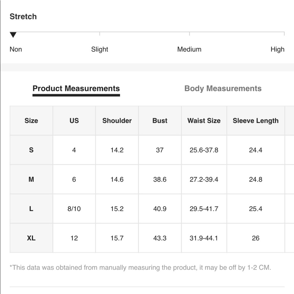Click the High stretch label
294x294 pixels.
tap(278, 49)
